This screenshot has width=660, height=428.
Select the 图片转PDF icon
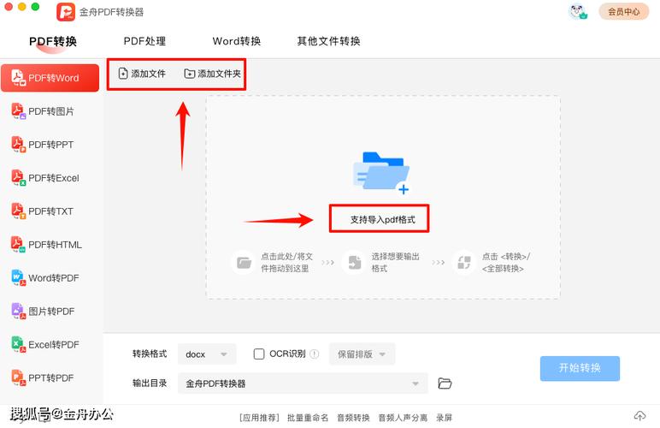pyautogui.click(x=18, y=311)
